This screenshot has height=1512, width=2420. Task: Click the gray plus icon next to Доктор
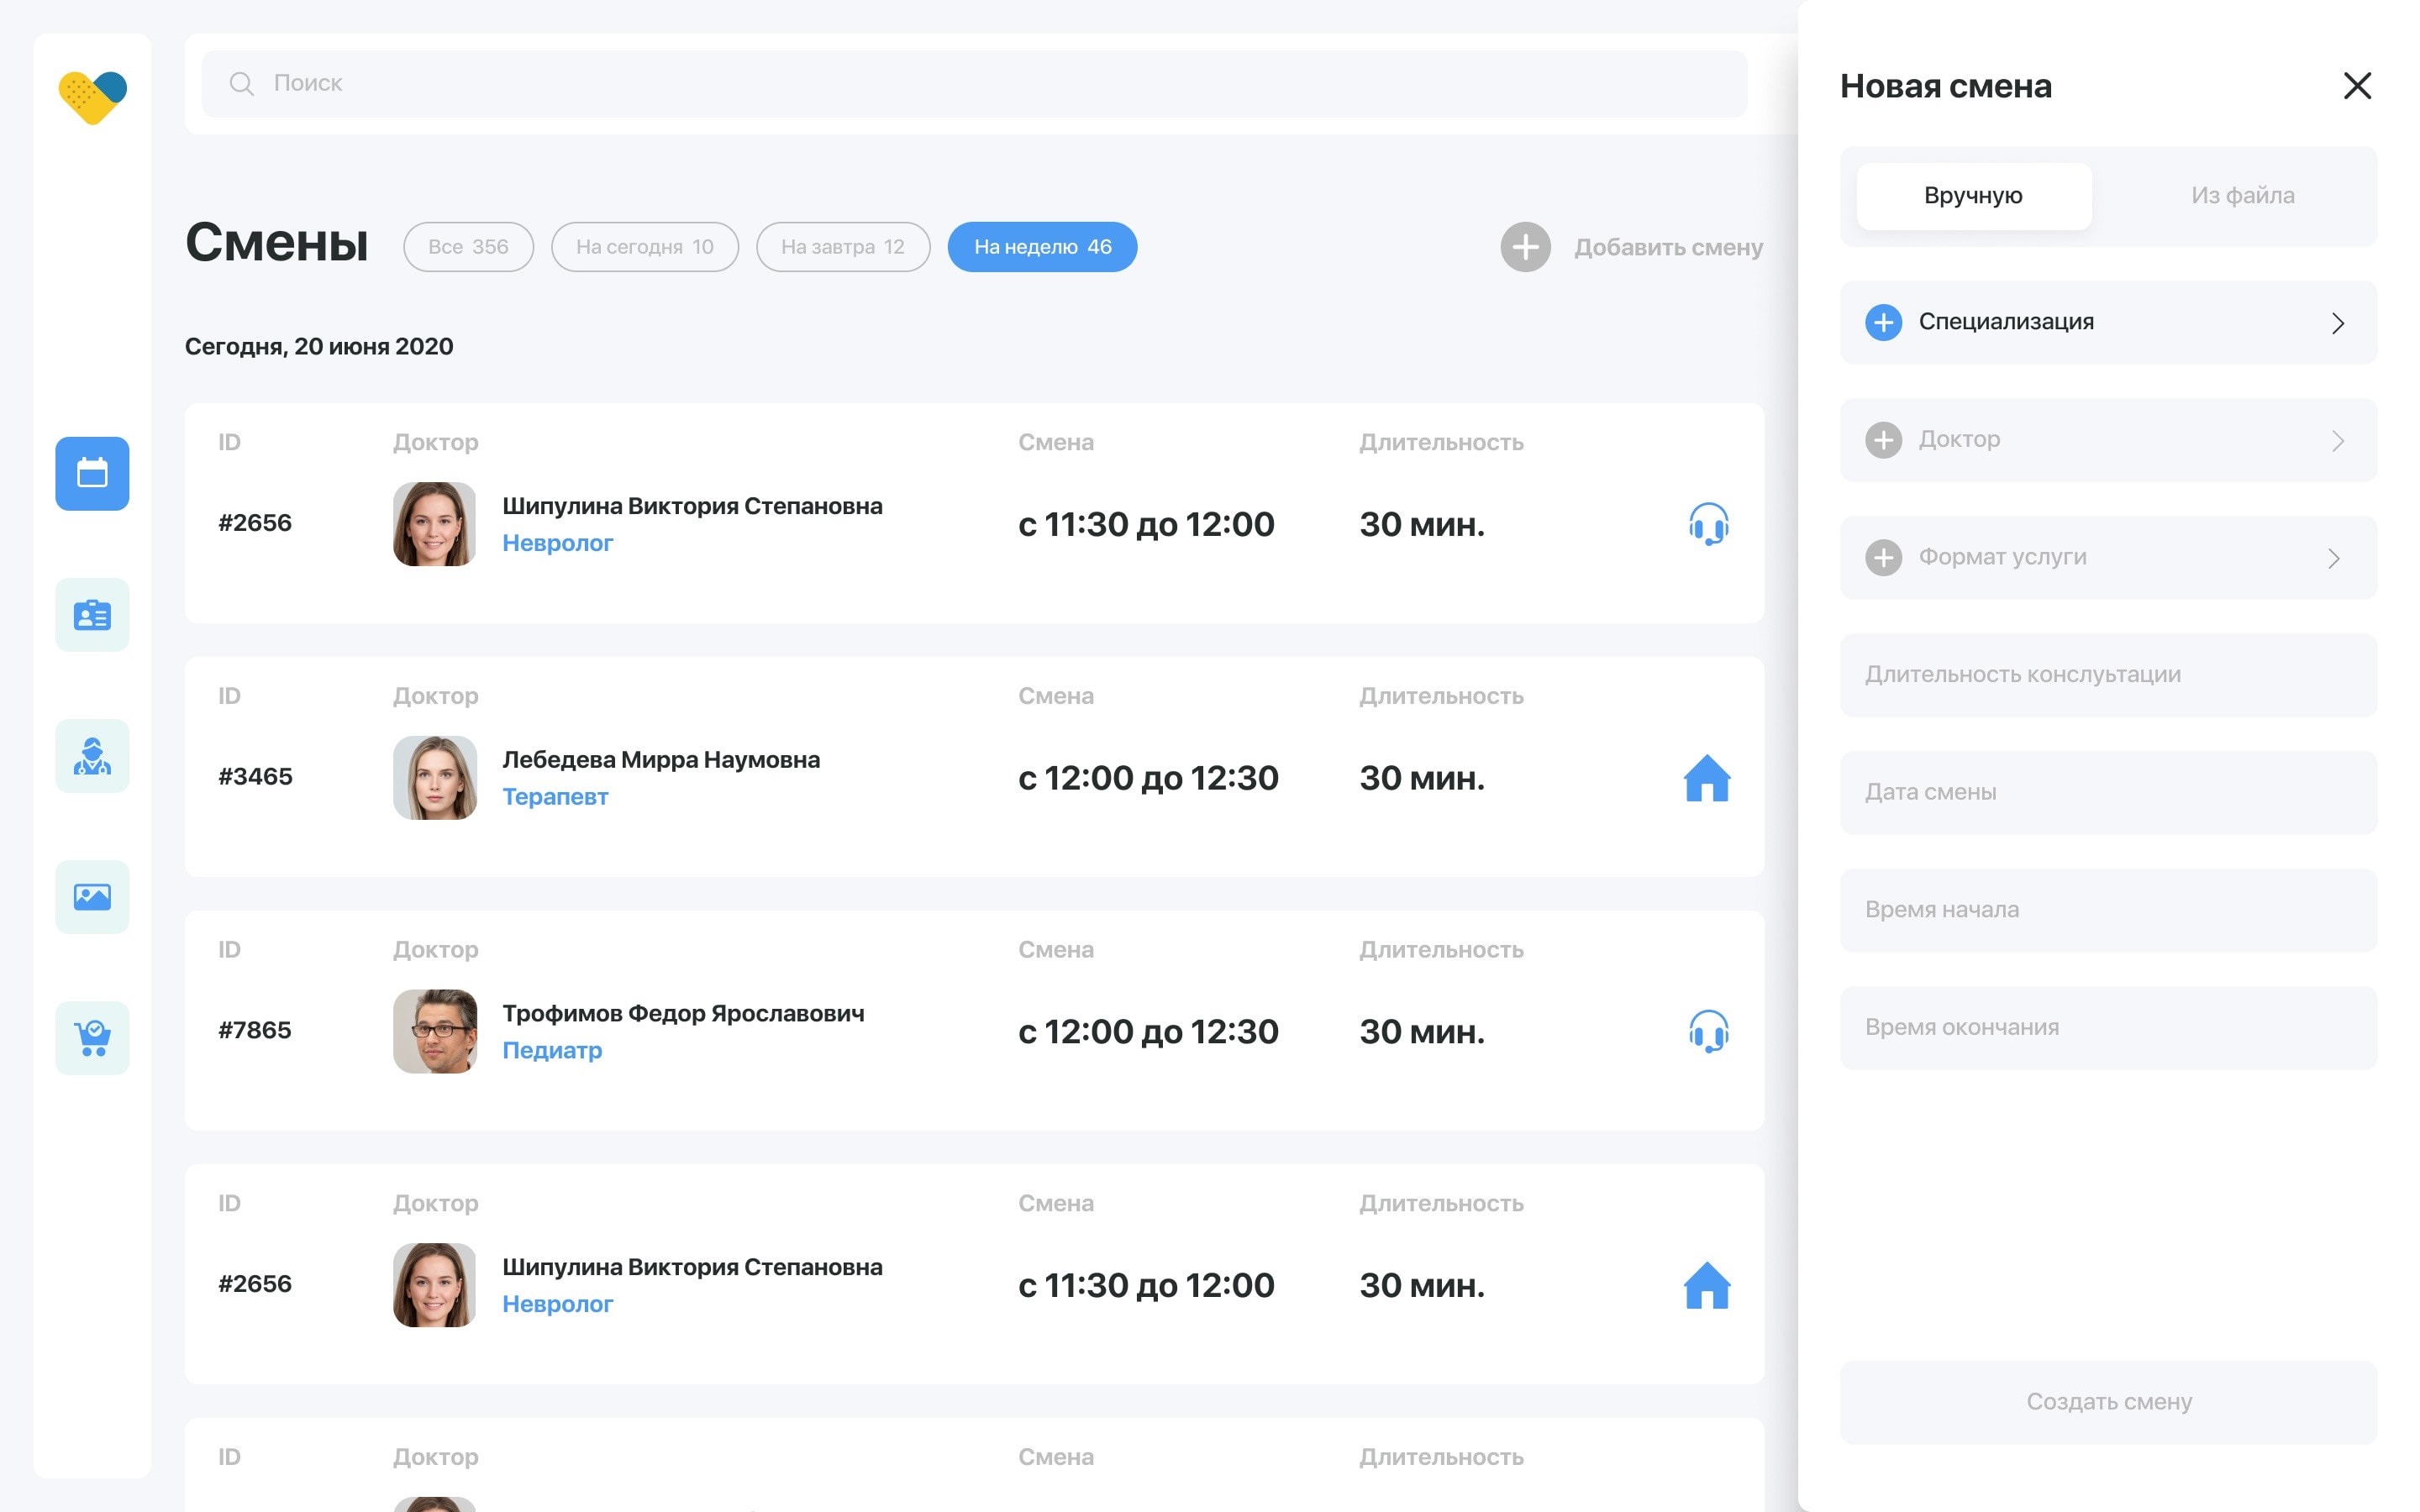click(1883, 440)
